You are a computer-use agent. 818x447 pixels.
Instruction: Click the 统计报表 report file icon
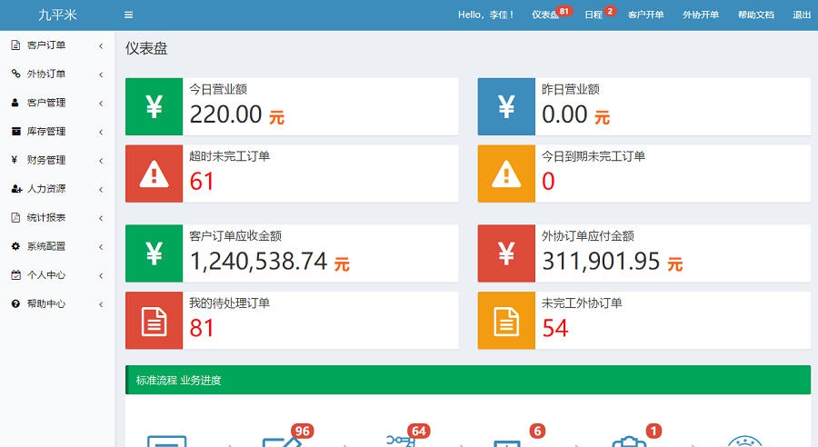point(15,217)
